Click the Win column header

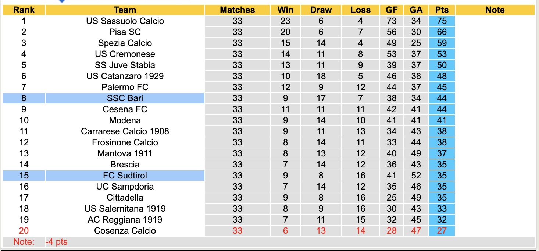[x=285, y=10]
